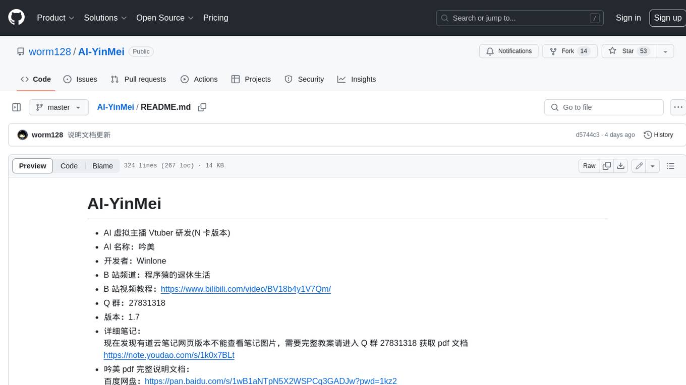This screenshot has width=686, height=385.
Task: Switch to the Projects tab
Action: coord(251,79)
